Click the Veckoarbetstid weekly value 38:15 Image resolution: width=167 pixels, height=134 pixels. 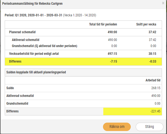point(152,54)
